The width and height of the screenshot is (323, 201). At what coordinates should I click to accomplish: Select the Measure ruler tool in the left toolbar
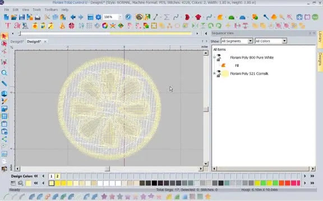point(4,83)
